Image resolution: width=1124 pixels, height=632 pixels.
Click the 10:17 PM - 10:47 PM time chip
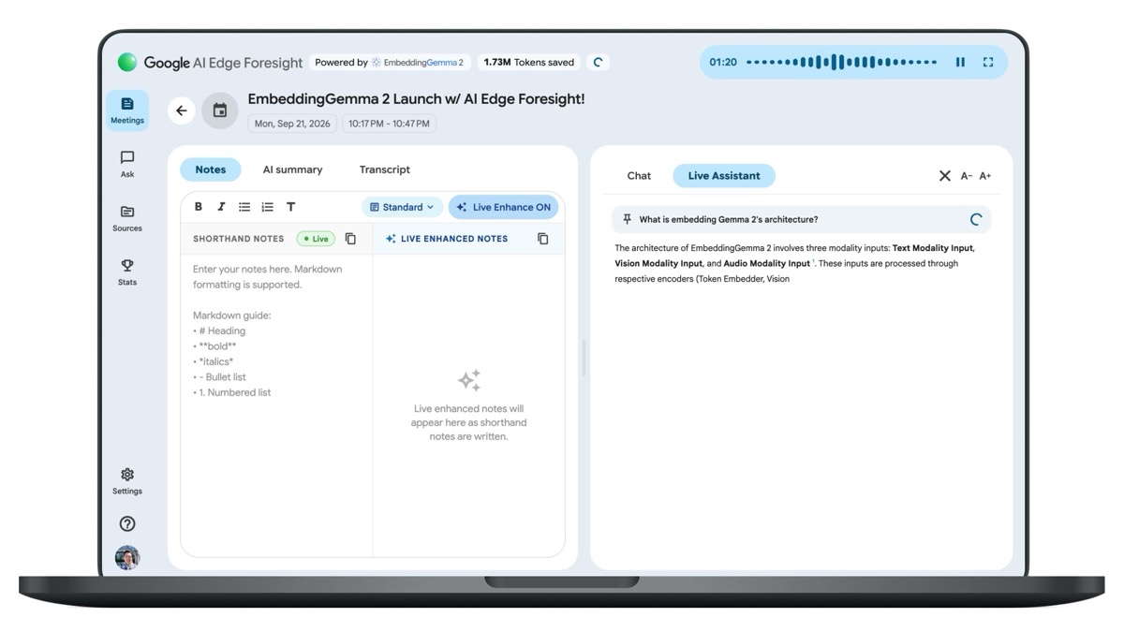point(389,124)
